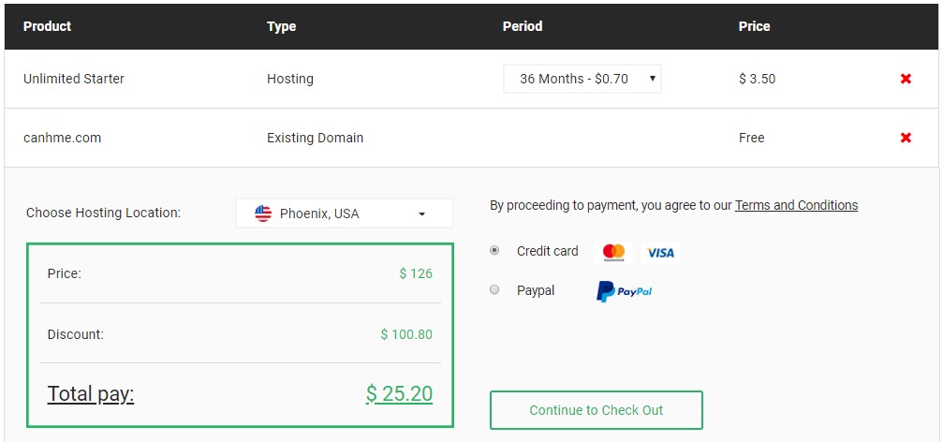This screenshot has width=943, height=442.
Task: Click Continue to Check Out button
Action: pyautogui.click(x=596, y=410)
